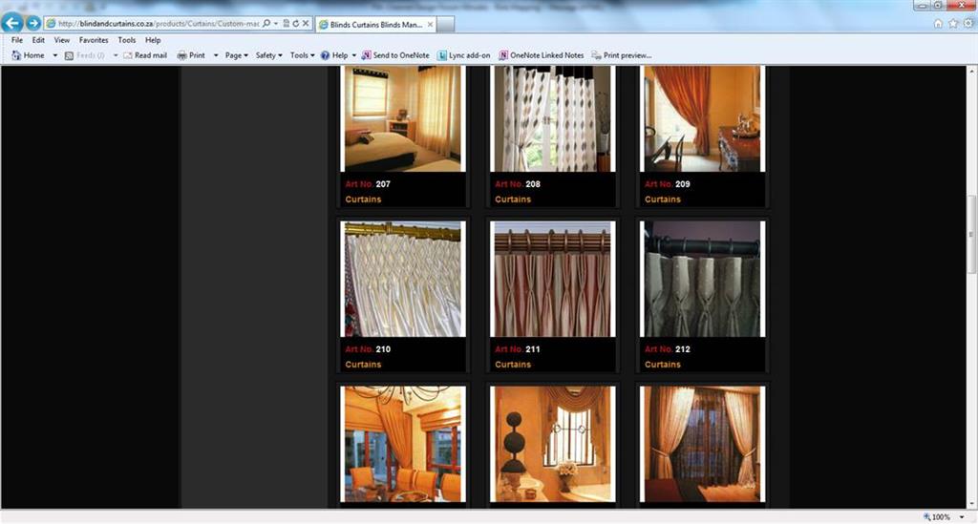Open the Art No. 210 white pleated thumbnail
This screenshot has width=978, height=524.
403,279
